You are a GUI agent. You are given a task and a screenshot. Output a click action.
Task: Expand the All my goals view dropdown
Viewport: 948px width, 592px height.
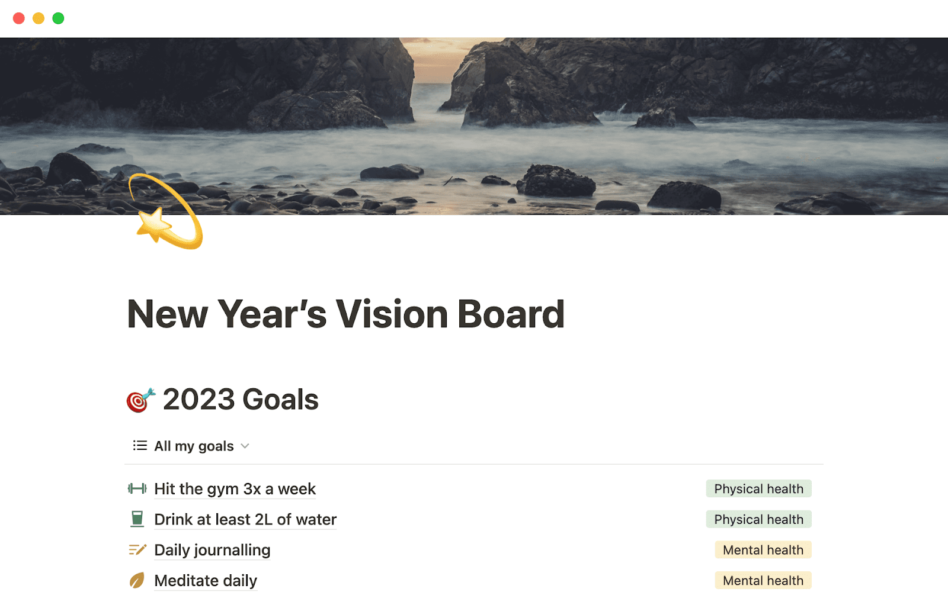245,446
